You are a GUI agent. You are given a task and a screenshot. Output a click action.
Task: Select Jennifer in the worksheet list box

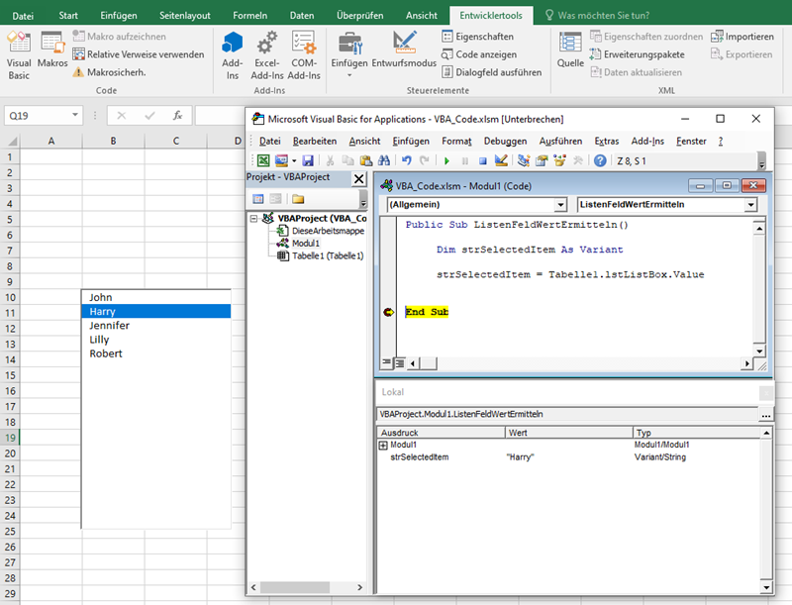[156, 326]
